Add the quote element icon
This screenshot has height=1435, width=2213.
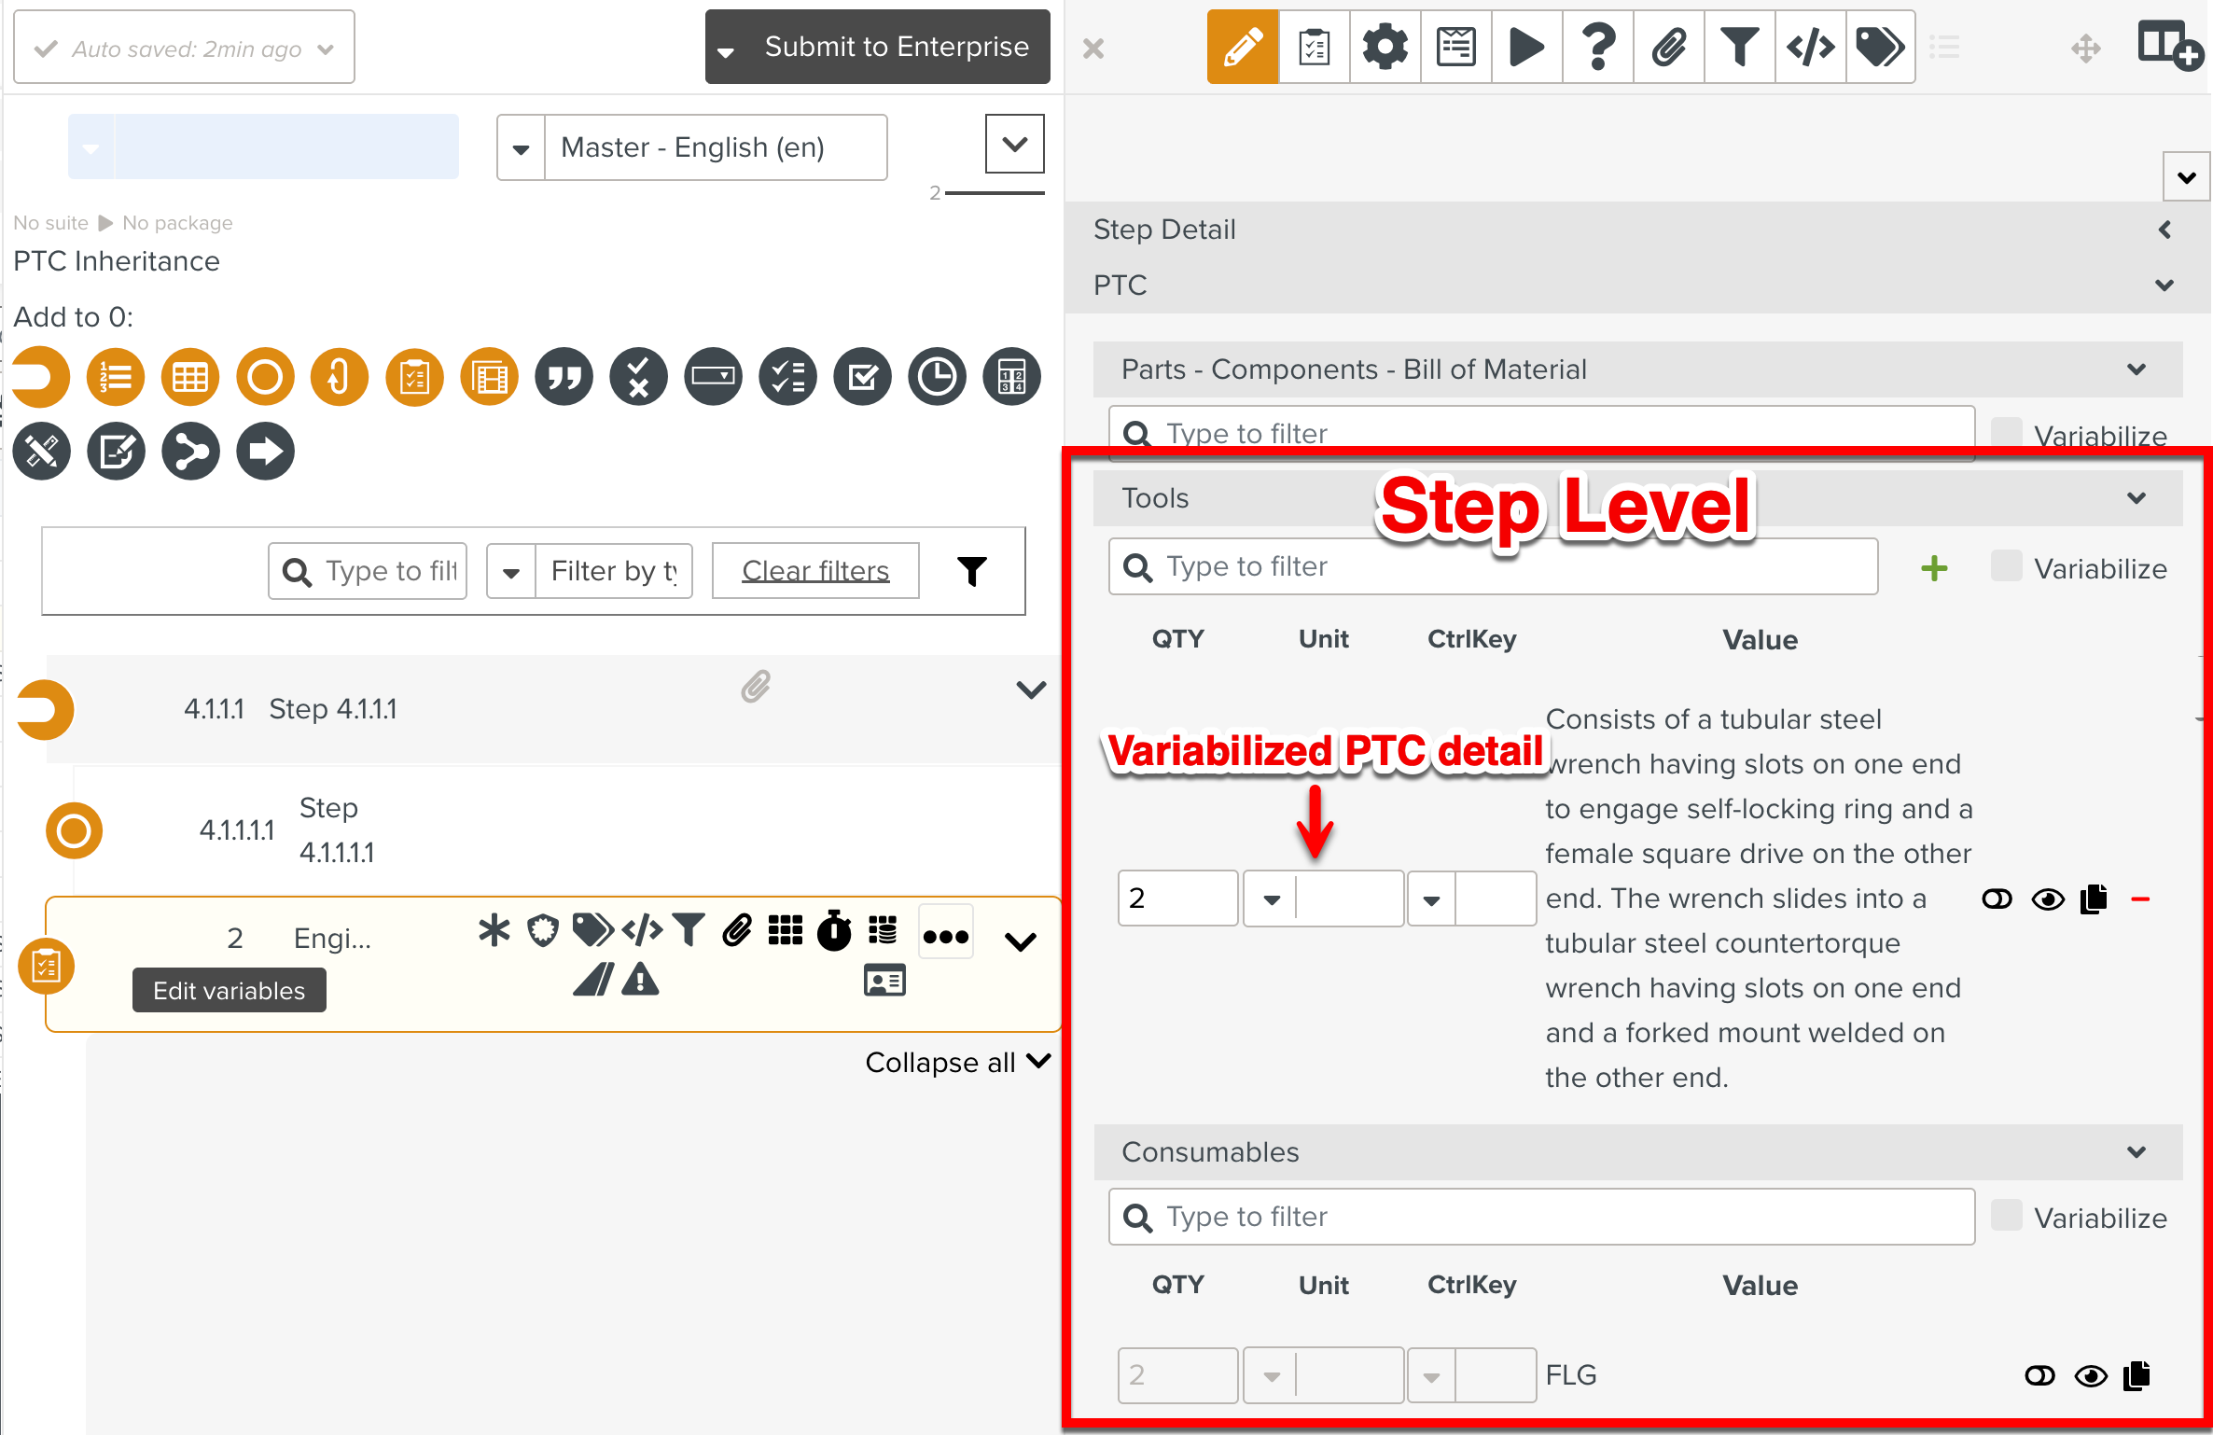click(x=564, y=377)
